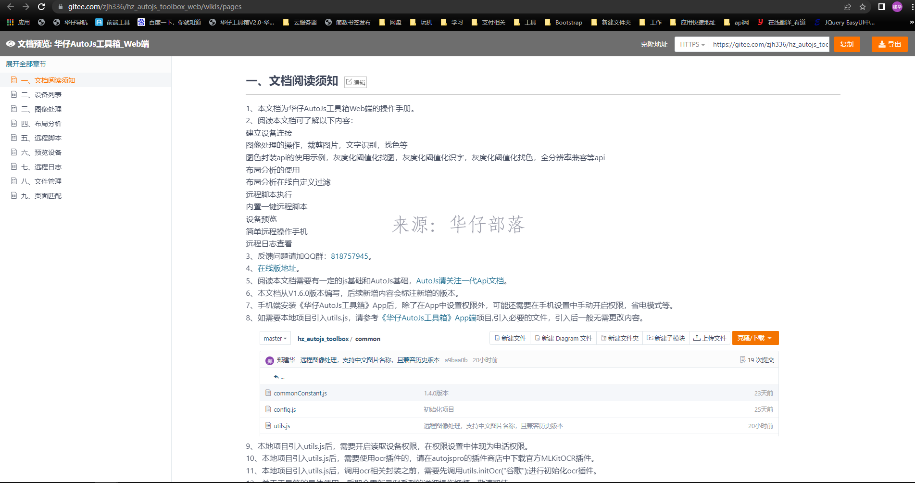Open 《华仔AutoJs工具箱》App端 link

pos(427,318)
